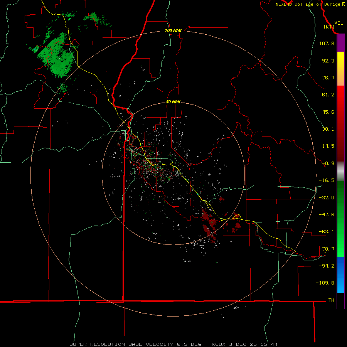Click the VEL legend title

click(x=339, y=23)
